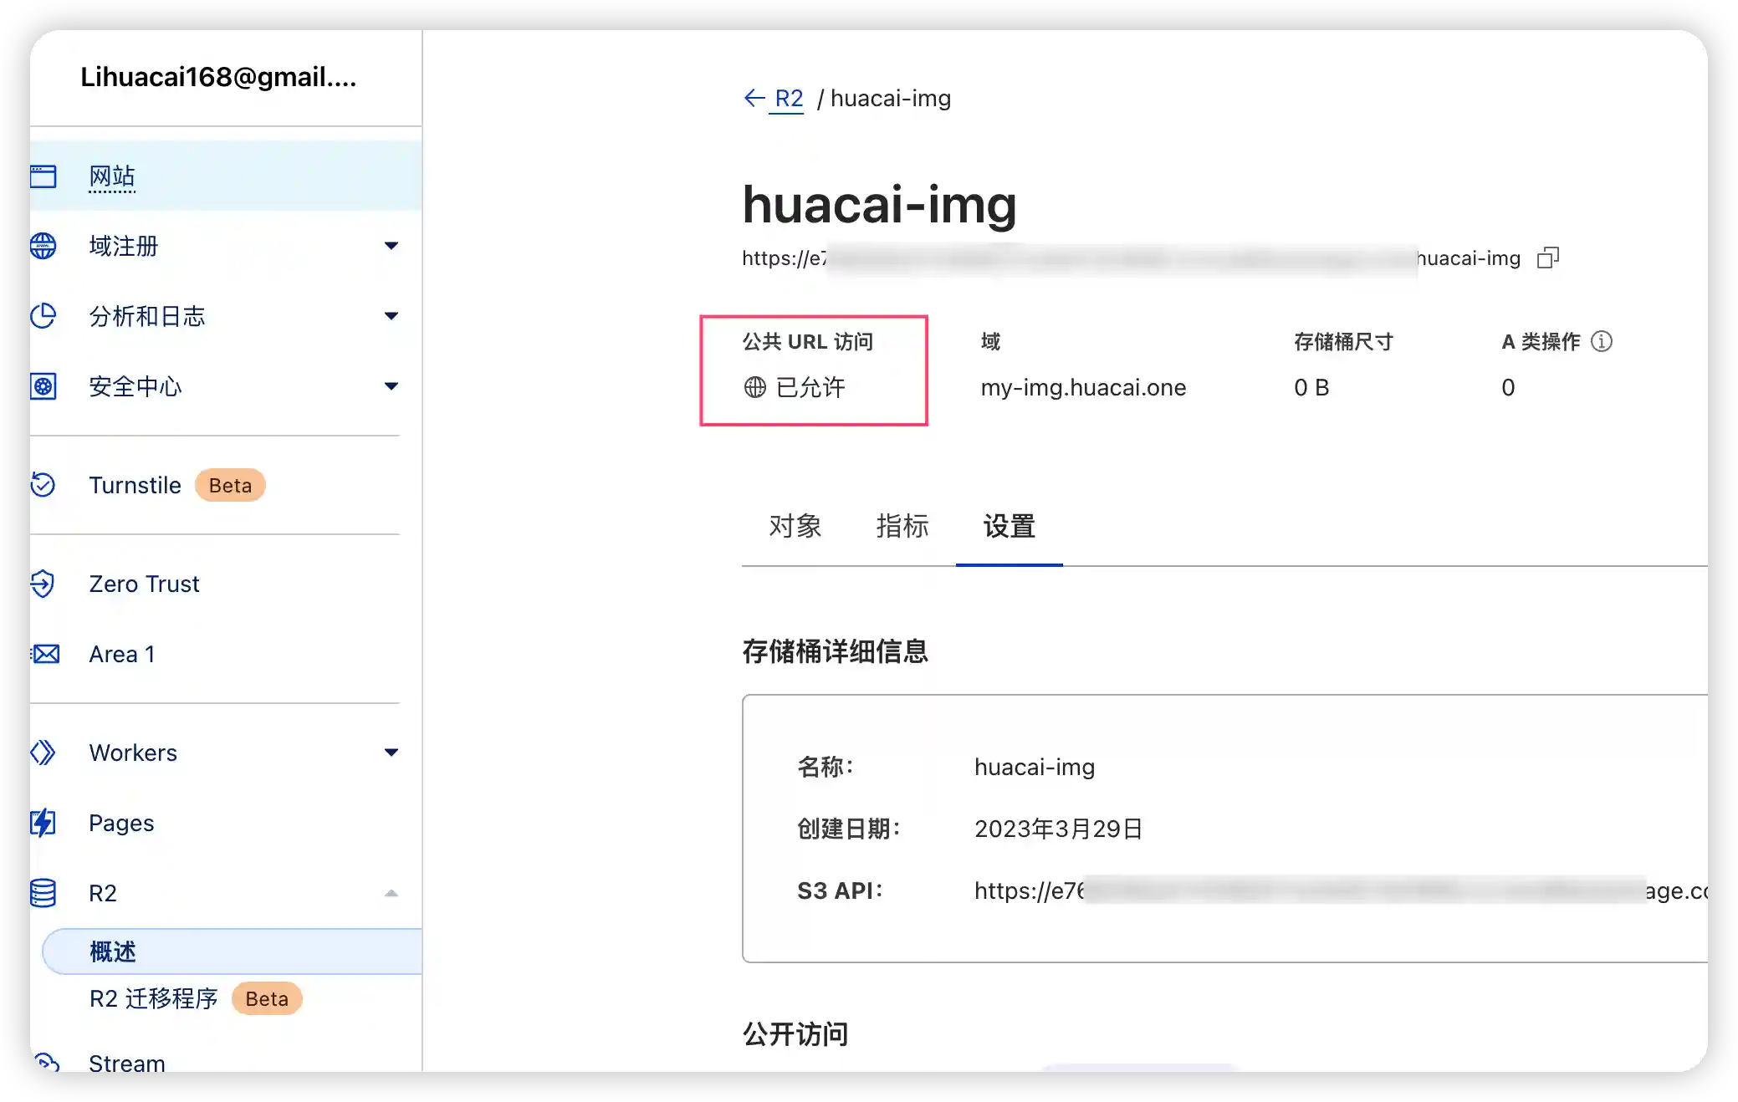Click the info icon beside A 类操作
The width and height of the screenshot is (1738, 1102).
1601,341
